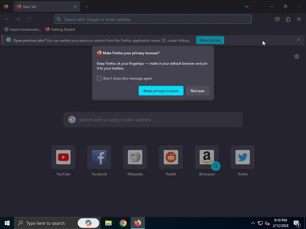Open File Explorer from taskbar

pyautogui.click(x=108, y=223)
